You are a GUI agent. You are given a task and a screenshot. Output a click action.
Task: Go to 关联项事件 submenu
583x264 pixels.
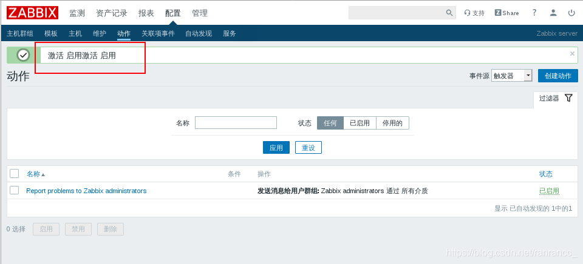pyautogui.click(x=158, y=33)
